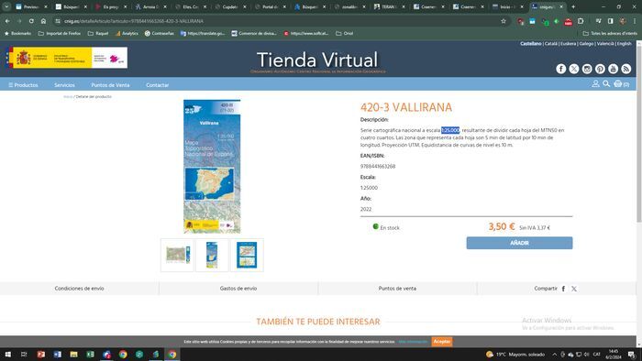This screenshot has width=642, height=361.
Task: Open the Chrome tab search dropdown
Action: click(x=6, y=6)
